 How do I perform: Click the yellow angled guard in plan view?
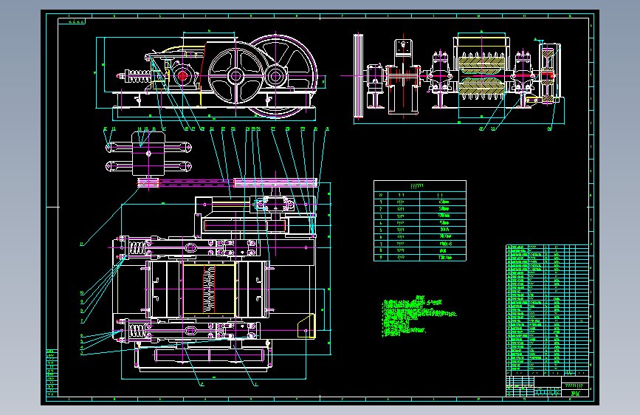click(306, 326)
